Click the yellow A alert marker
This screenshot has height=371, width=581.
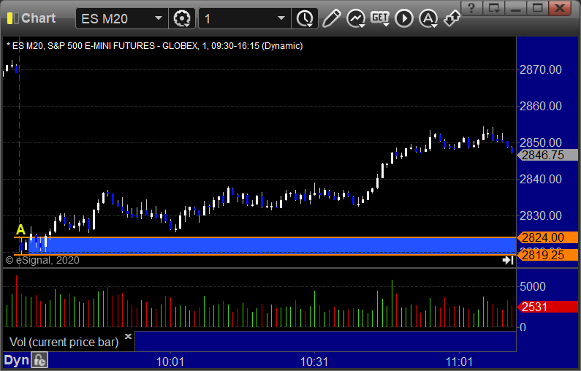[x=20, y=229]
